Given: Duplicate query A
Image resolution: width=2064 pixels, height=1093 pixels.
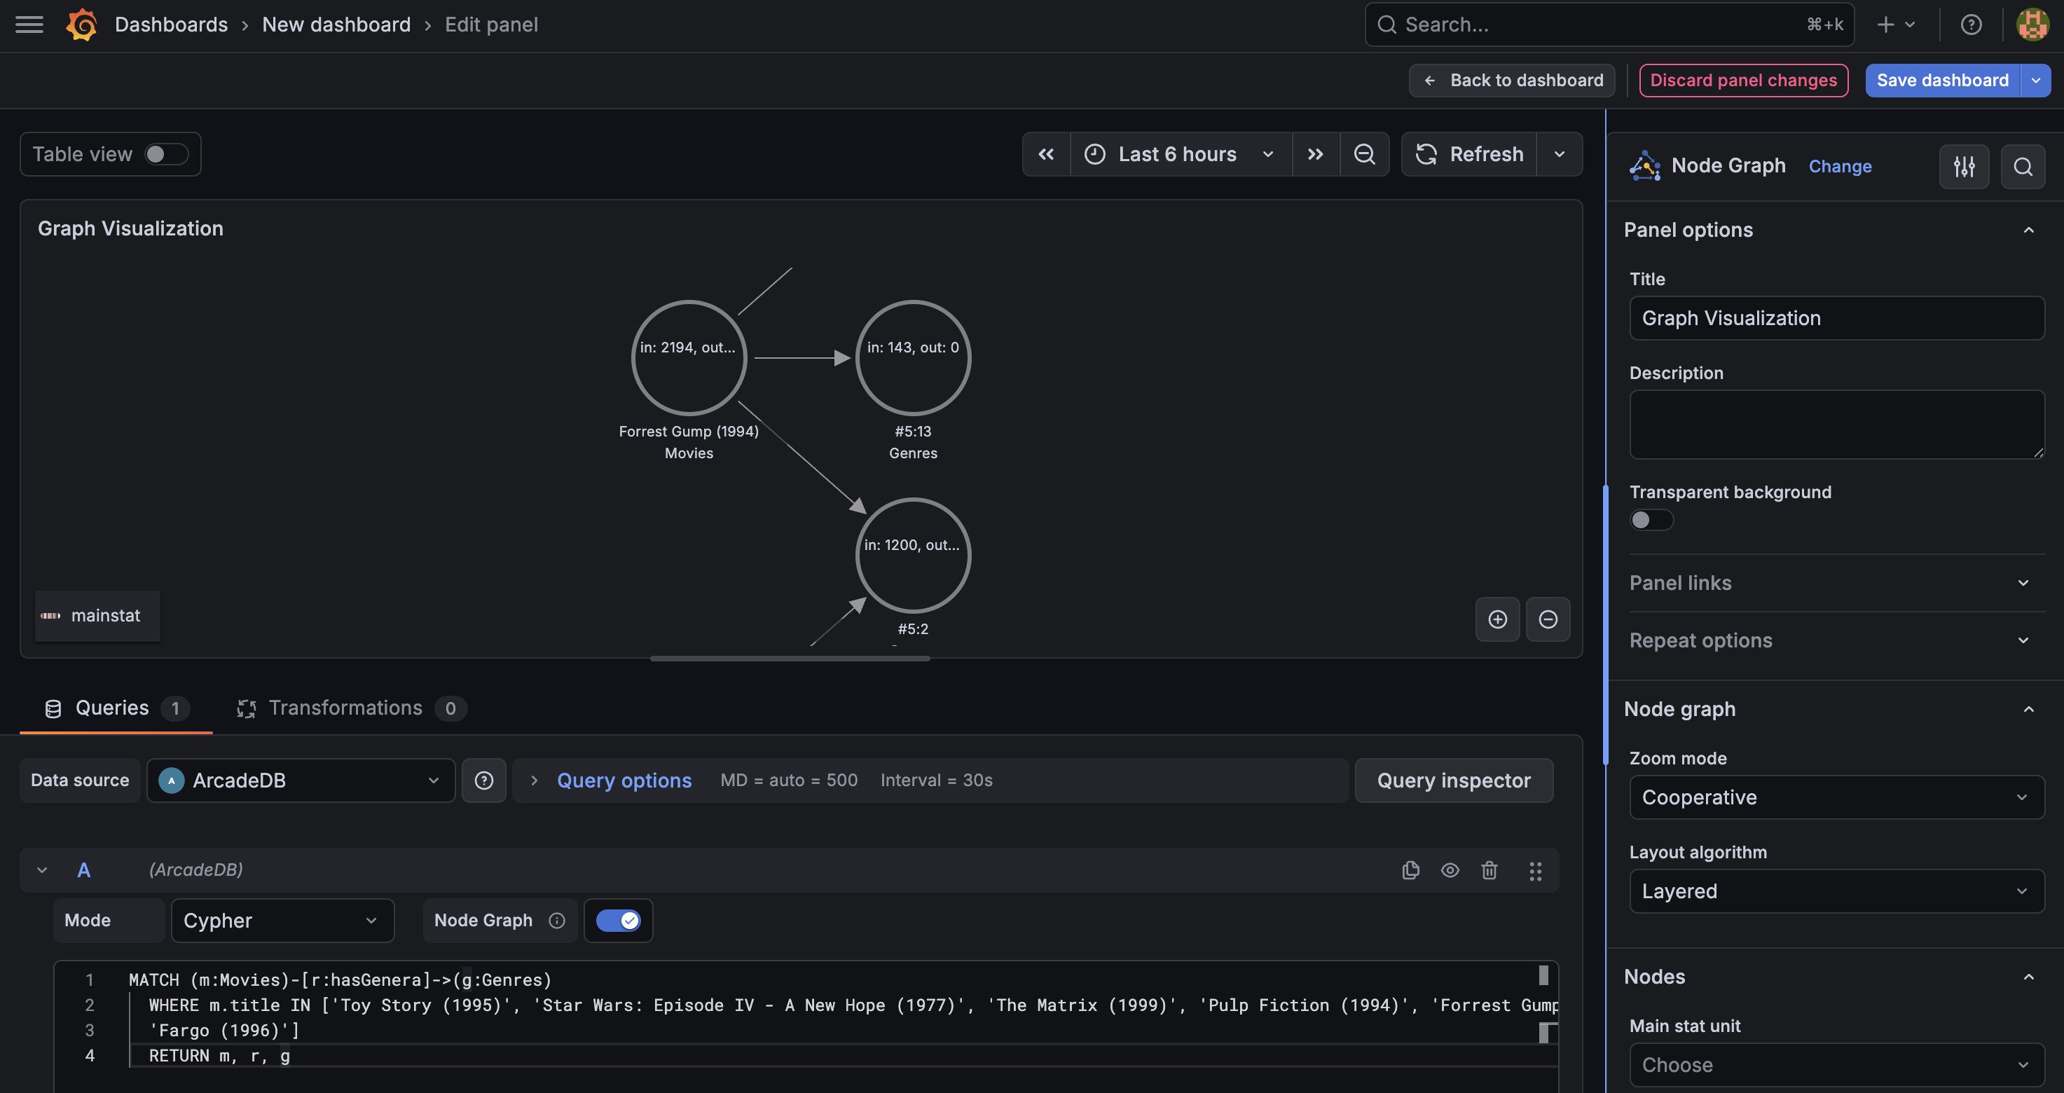Looking at the screenshot, I should tap(1411, 870).
